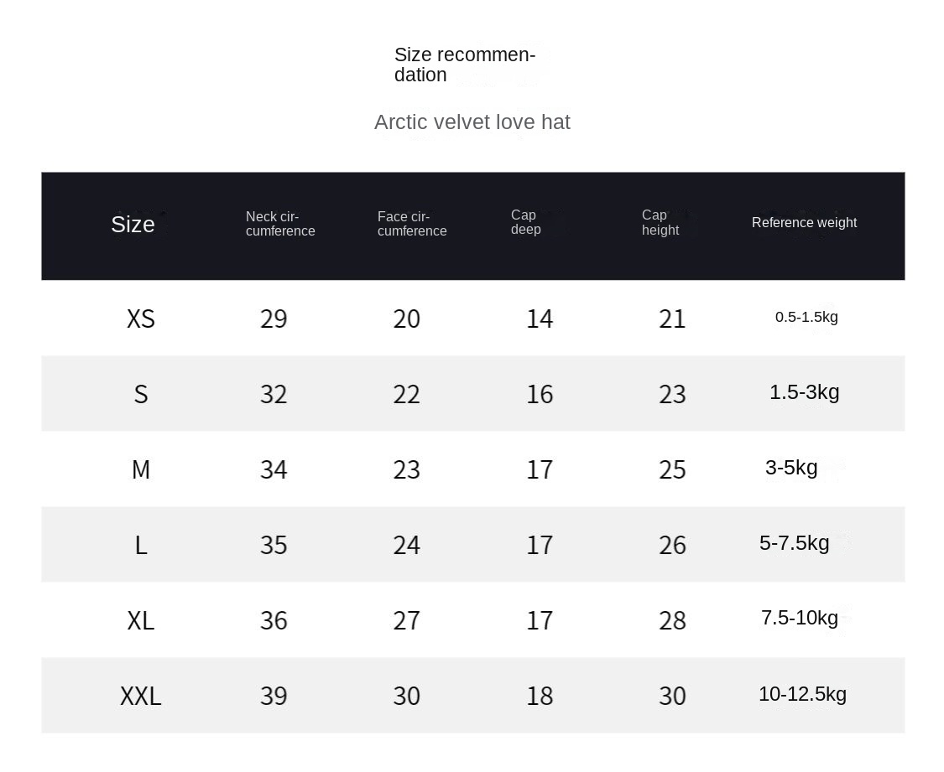Click the 'Arctic velvet love hat' title
Screen dimensions: 944x772
tap(472, 122)
